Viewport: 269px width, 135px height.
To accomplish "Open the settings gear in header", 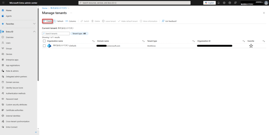I will point(224,3).
